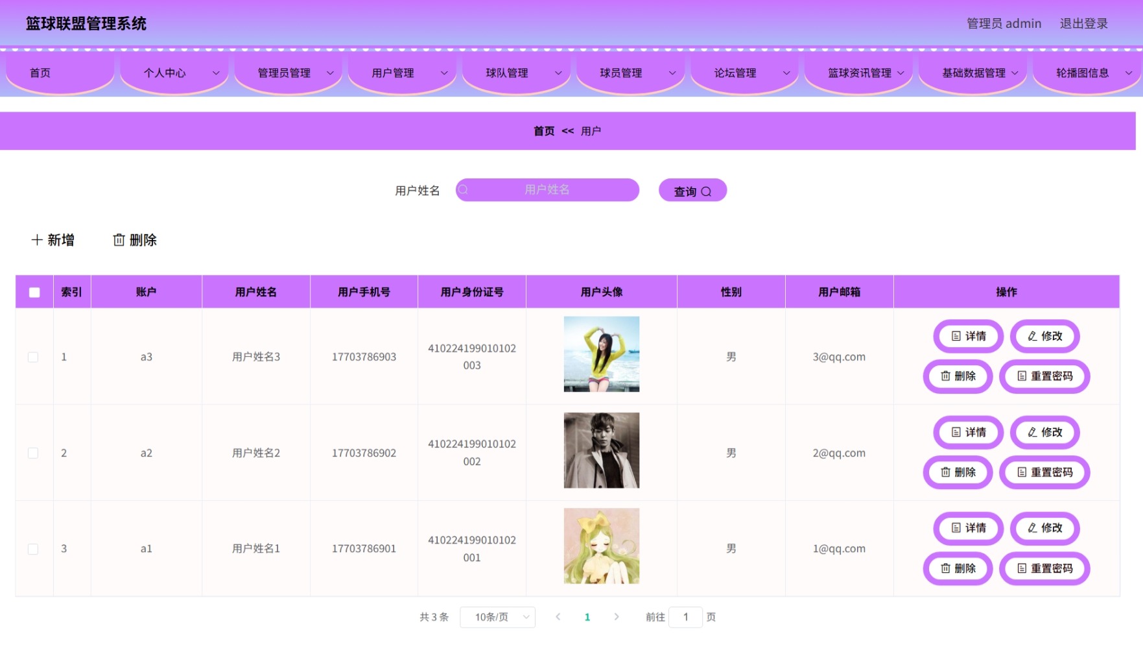1143x650 pixels.
Task: Click 修改 for user a3
Action: coord(1044,336)
